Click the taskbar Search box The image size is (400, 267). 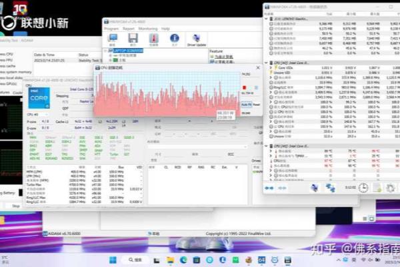[135, 260]
